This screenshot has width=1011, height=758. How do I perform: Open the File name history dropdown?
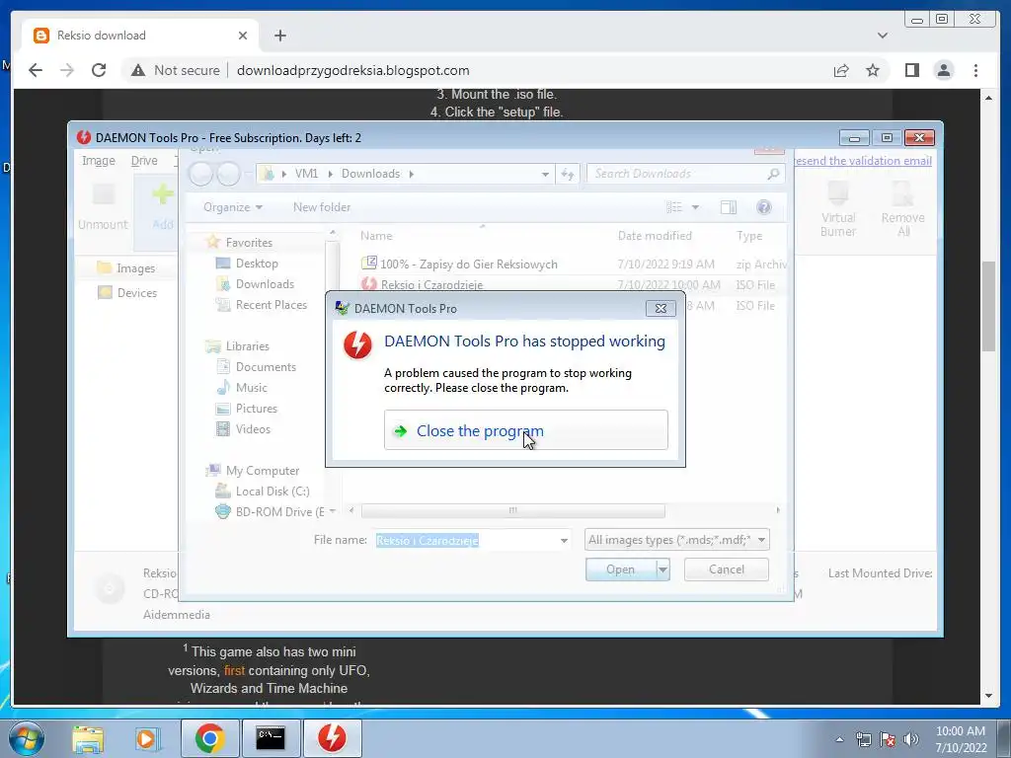click(x=564, y=540)
